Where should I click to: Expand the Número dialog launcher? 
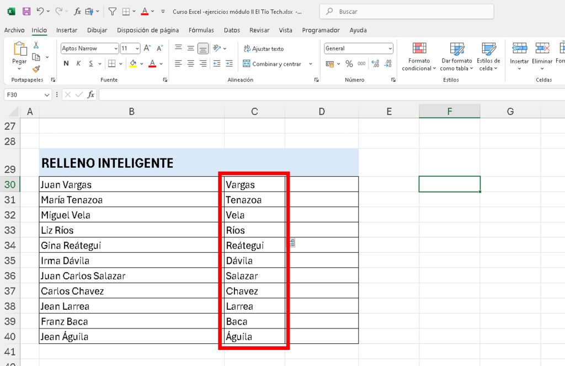point(393,79)
